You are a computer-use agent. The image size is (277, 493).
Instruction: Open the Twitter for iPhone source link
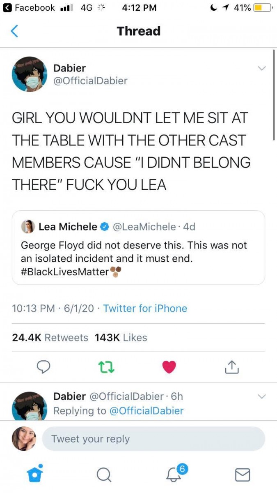point(145,309)
